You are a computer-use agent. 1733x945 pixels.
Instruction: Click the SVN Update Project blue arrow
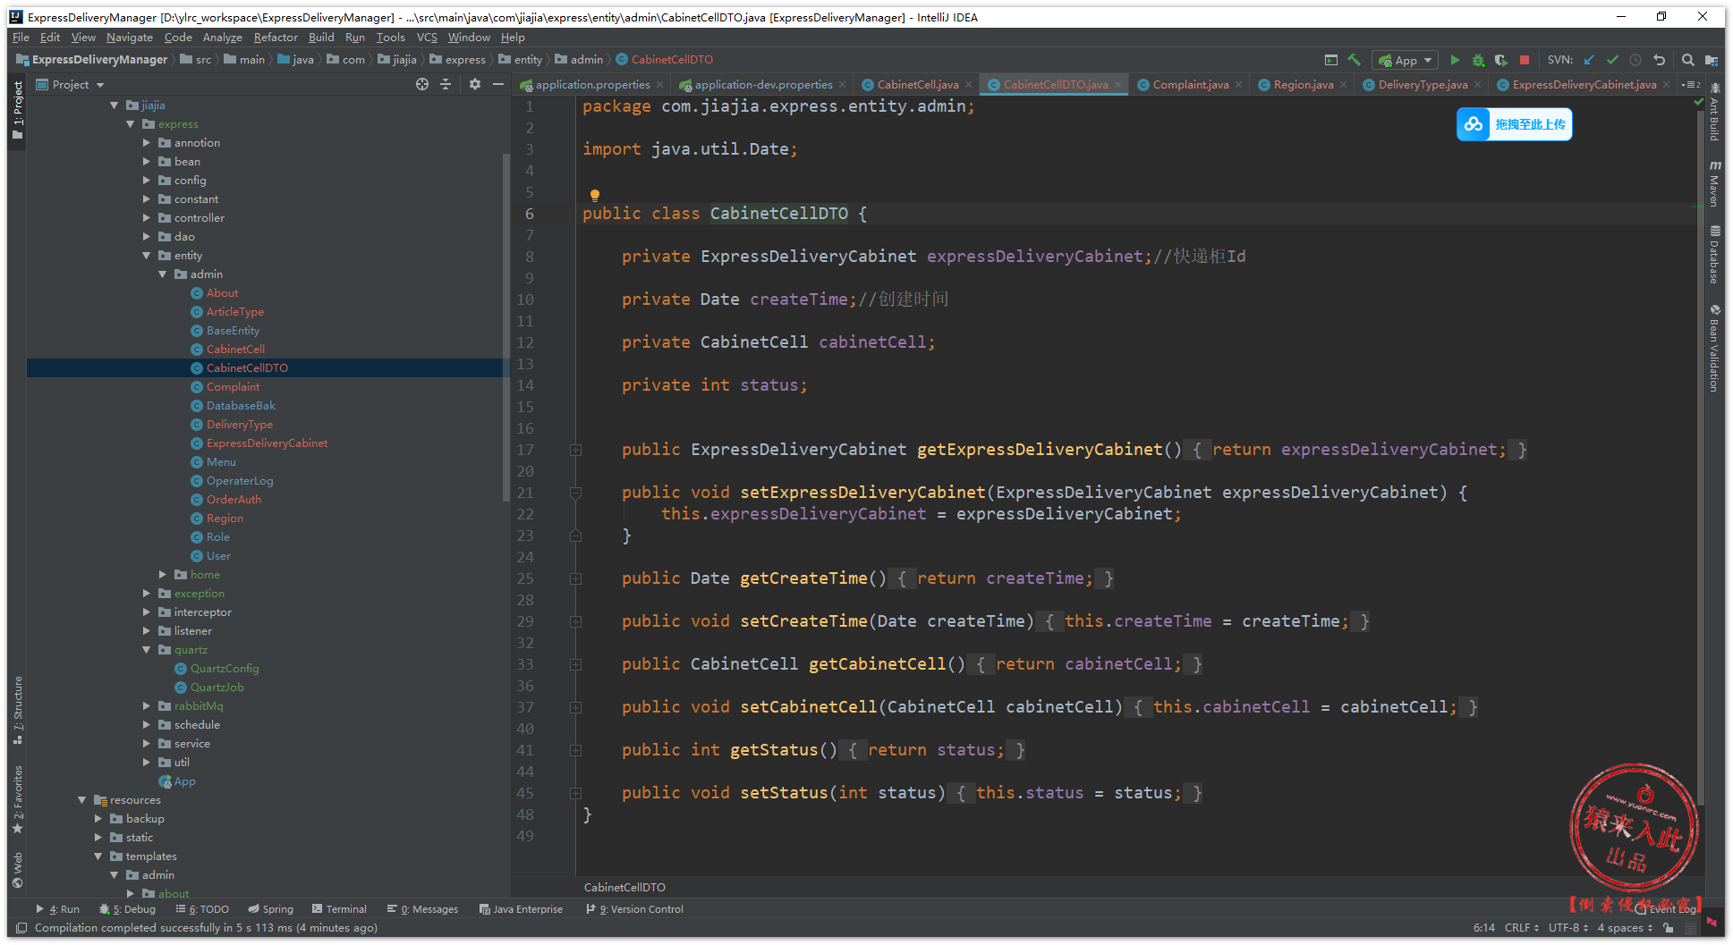1589,60
